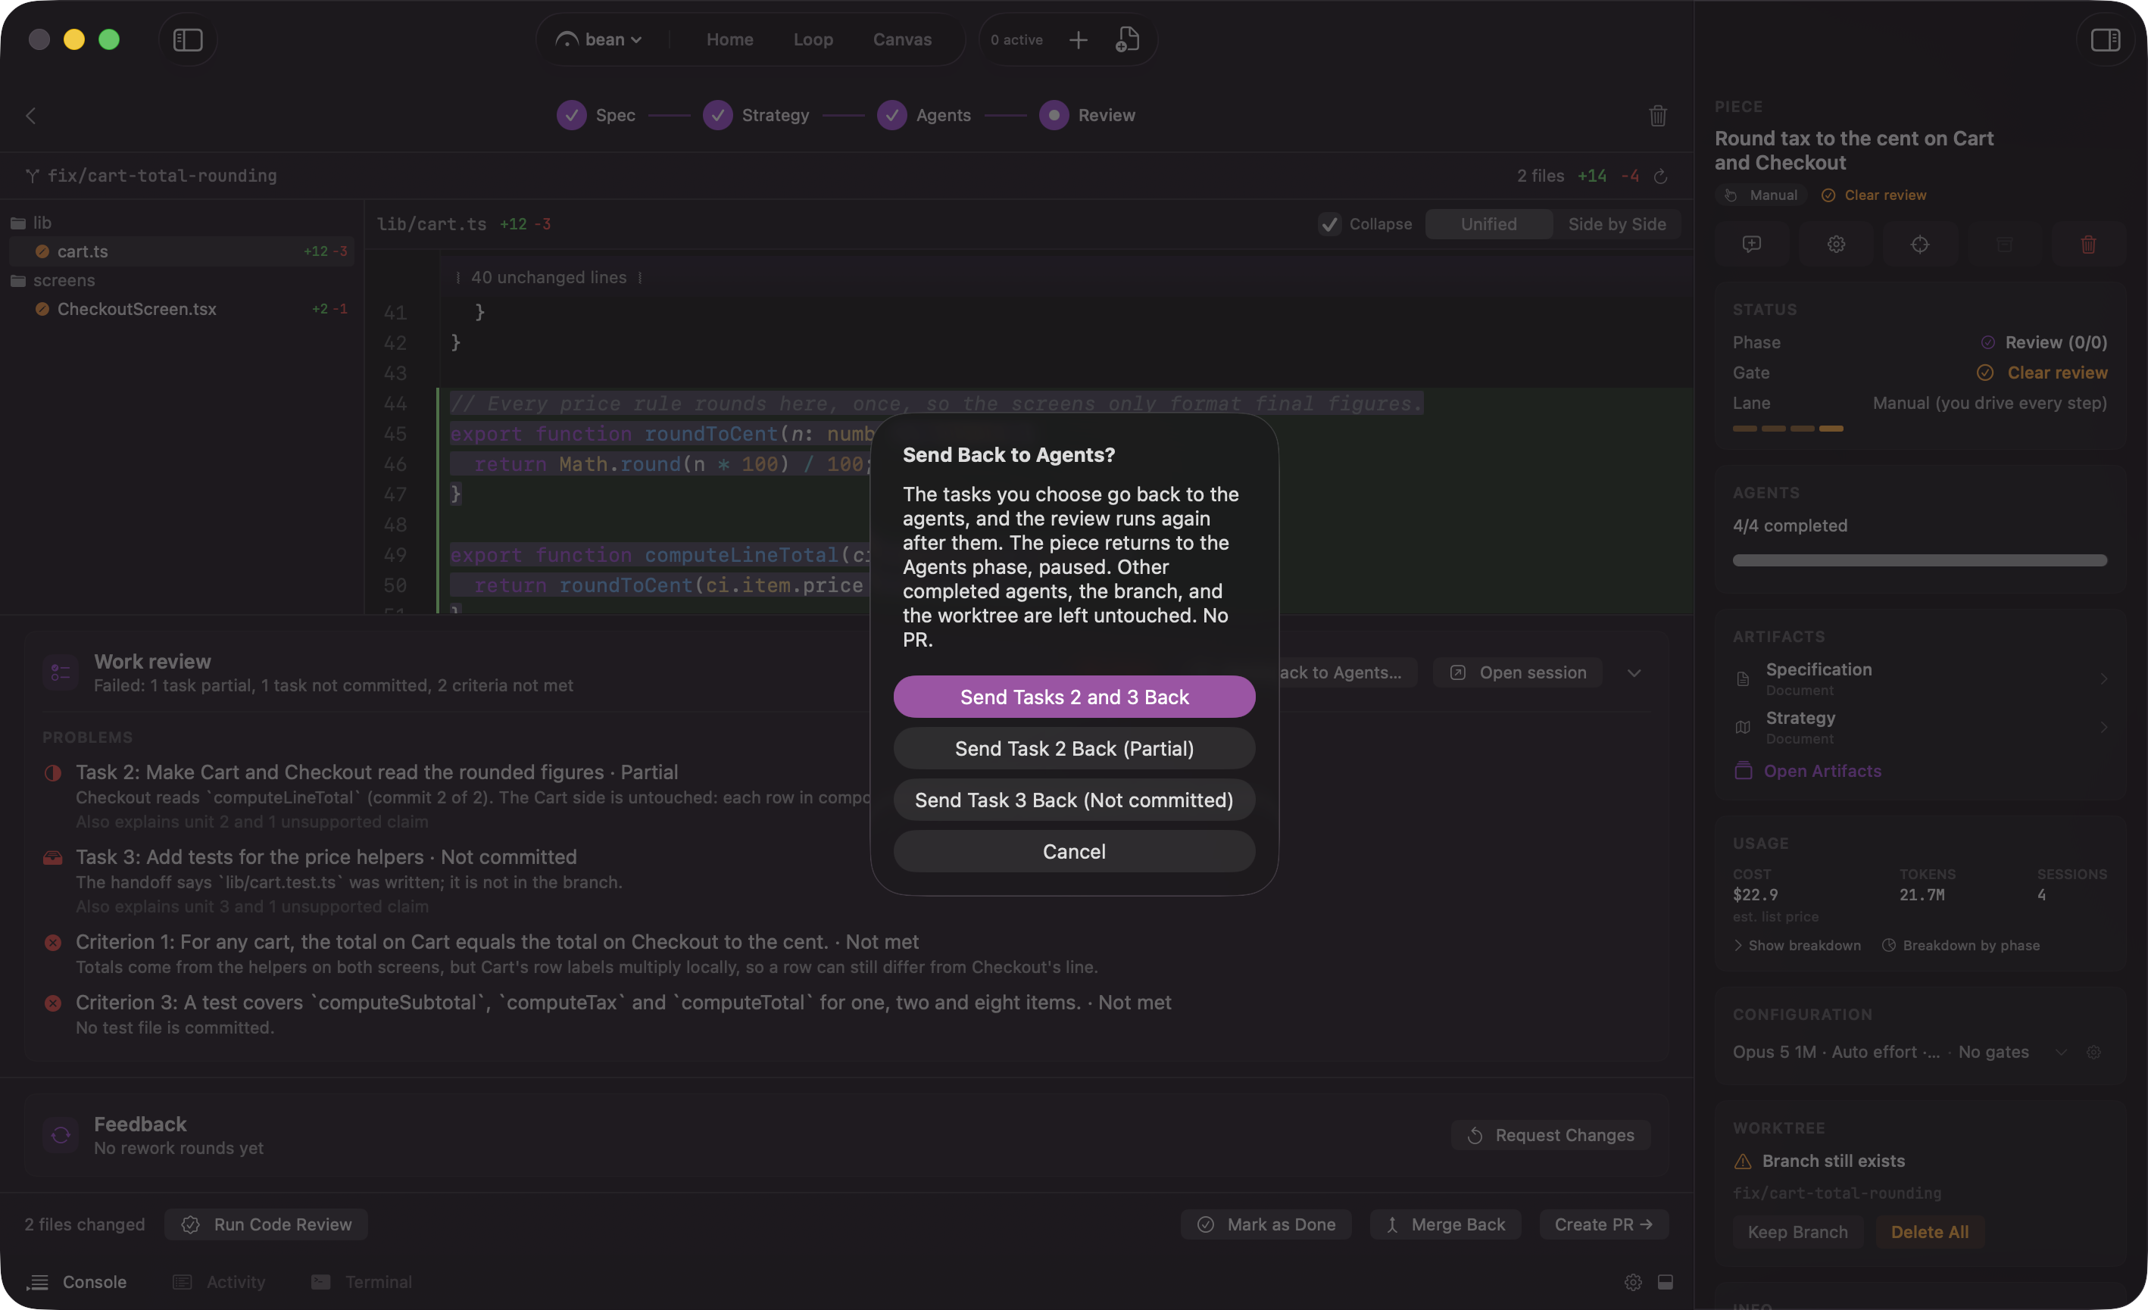Open the Strategy artifact chevron

click(x=2103, y=727)
